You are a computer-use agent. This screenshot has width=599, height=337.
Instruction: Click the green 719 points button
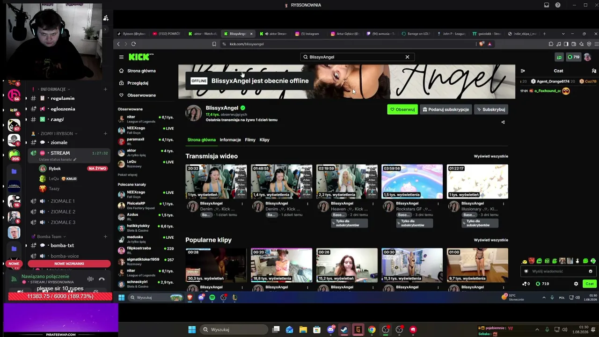click(x=573, y=57)
